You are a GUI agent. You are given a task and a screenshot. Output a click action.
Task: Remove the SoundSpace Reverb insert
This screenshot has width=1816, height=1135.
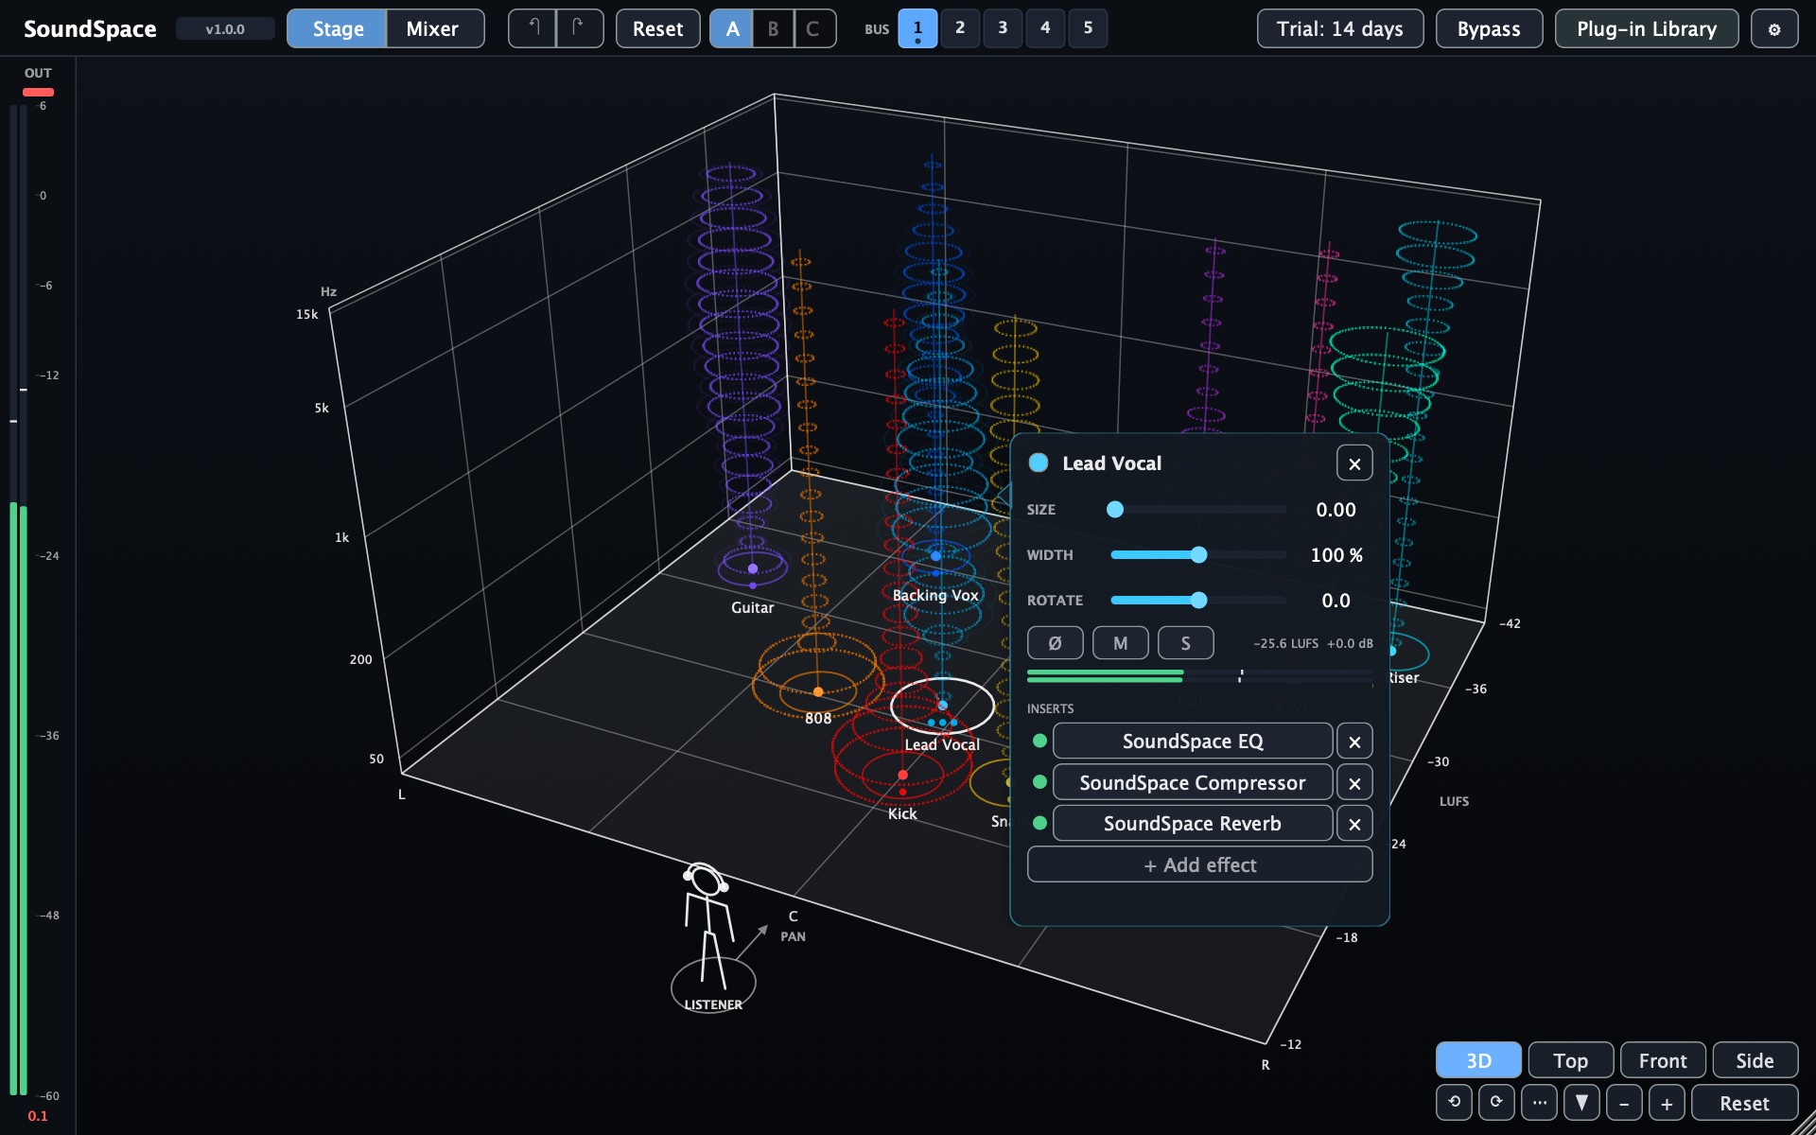pyautogui.click(x=1354, y=824)
